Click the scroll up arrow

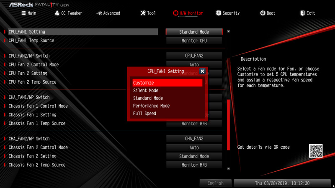(228, 31)
